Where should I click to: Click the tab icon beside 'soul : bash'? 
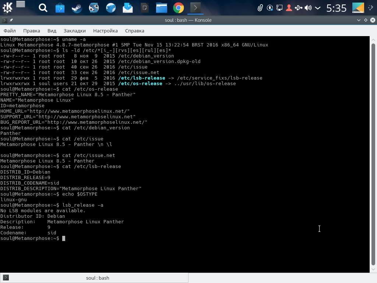point(6,278)
